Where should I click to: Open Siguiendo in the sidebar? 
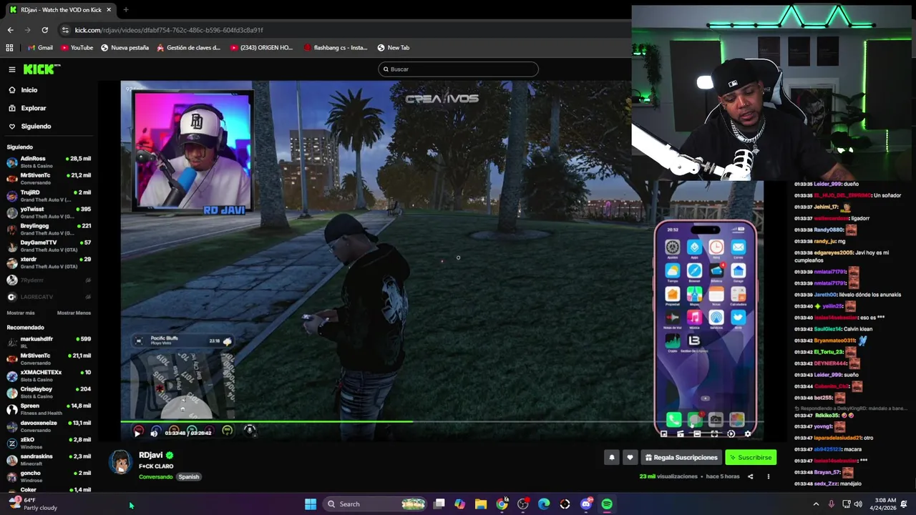(36, 127)
